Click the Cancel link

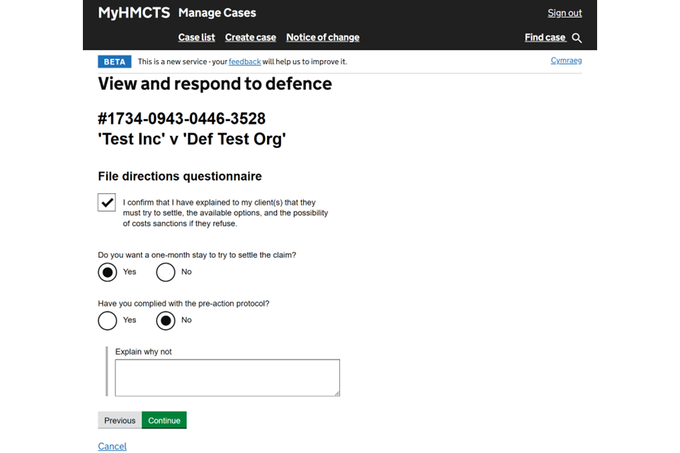pyautogui.click(x=112, y=446)
